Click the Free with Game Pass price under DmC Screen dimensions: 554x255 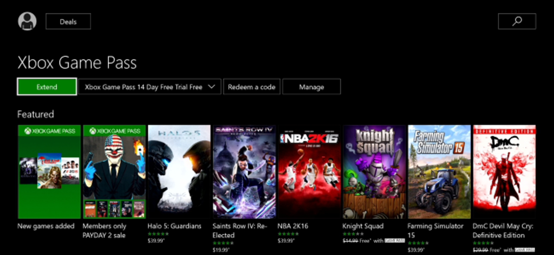(504, 249)
